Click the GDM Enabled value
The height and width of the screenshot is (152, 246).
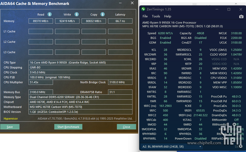pos(165,43)
